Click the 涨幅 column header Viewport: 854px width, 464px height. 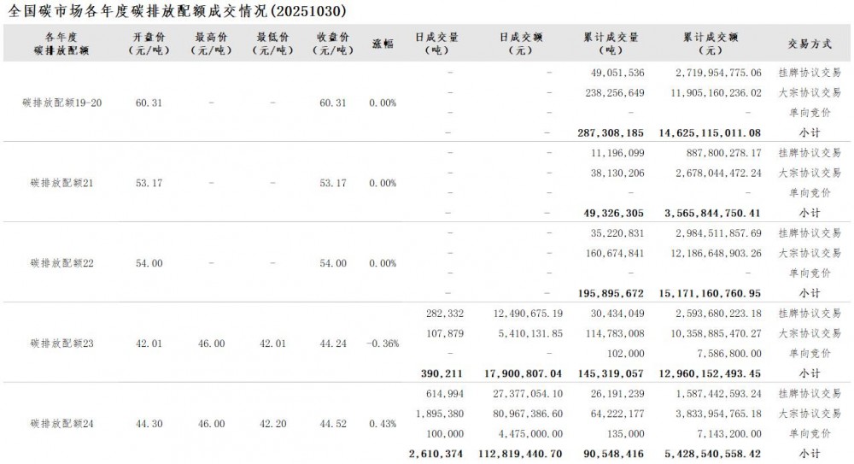383,44
